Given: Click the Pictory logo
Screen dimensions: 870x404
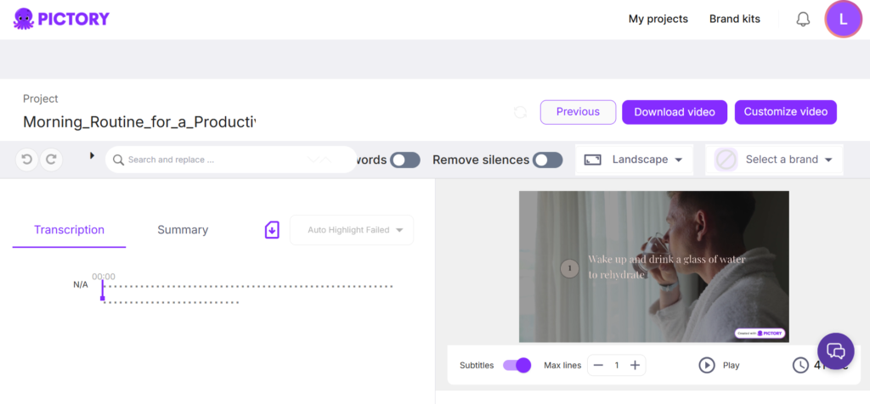Looking at the screenshot, I should point(61,19).
